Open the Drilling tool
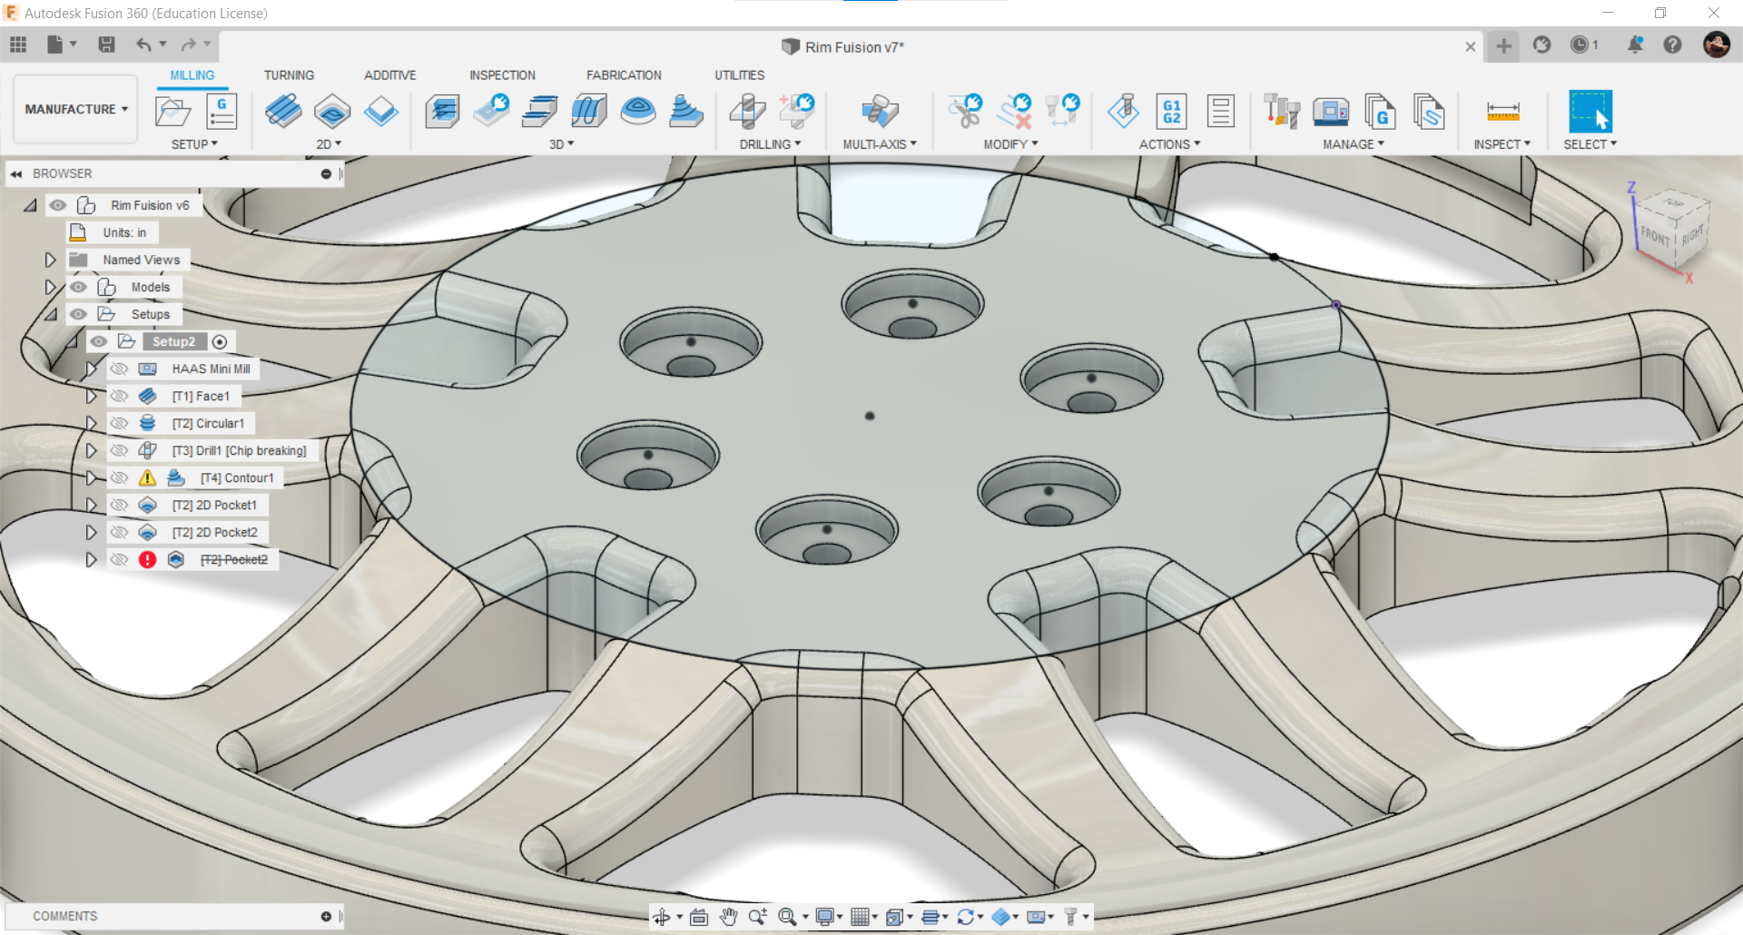The height and width of the screenshot is (935, 1743). (747, 111)
